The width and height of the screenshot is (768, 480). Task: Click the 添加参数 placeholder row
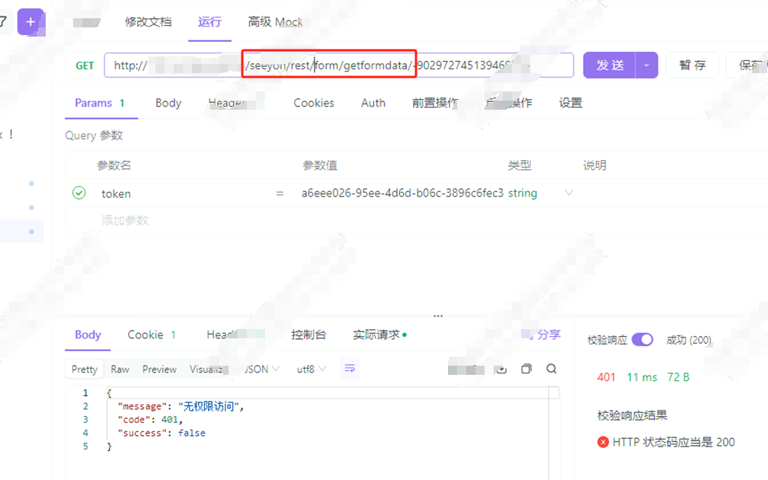coord(125,220)
